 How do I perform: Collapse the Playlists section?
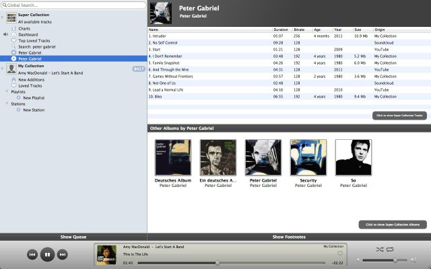[7, 91]
